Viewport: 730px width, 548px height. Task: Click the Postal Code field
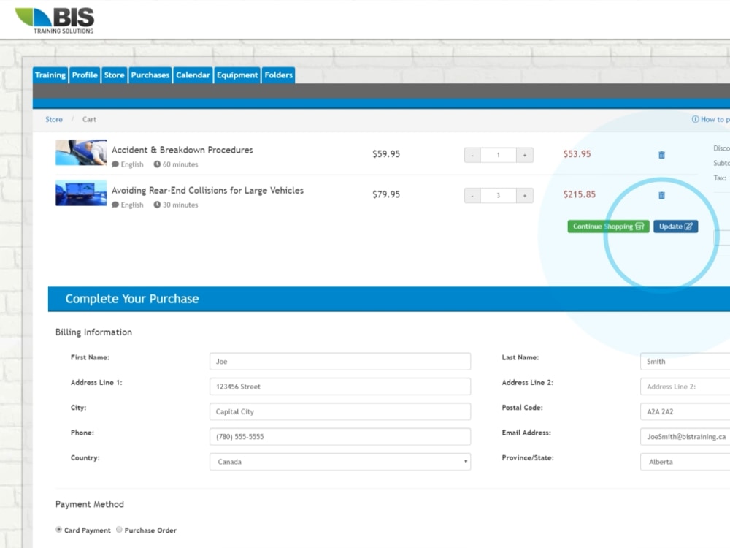(685, 412)
